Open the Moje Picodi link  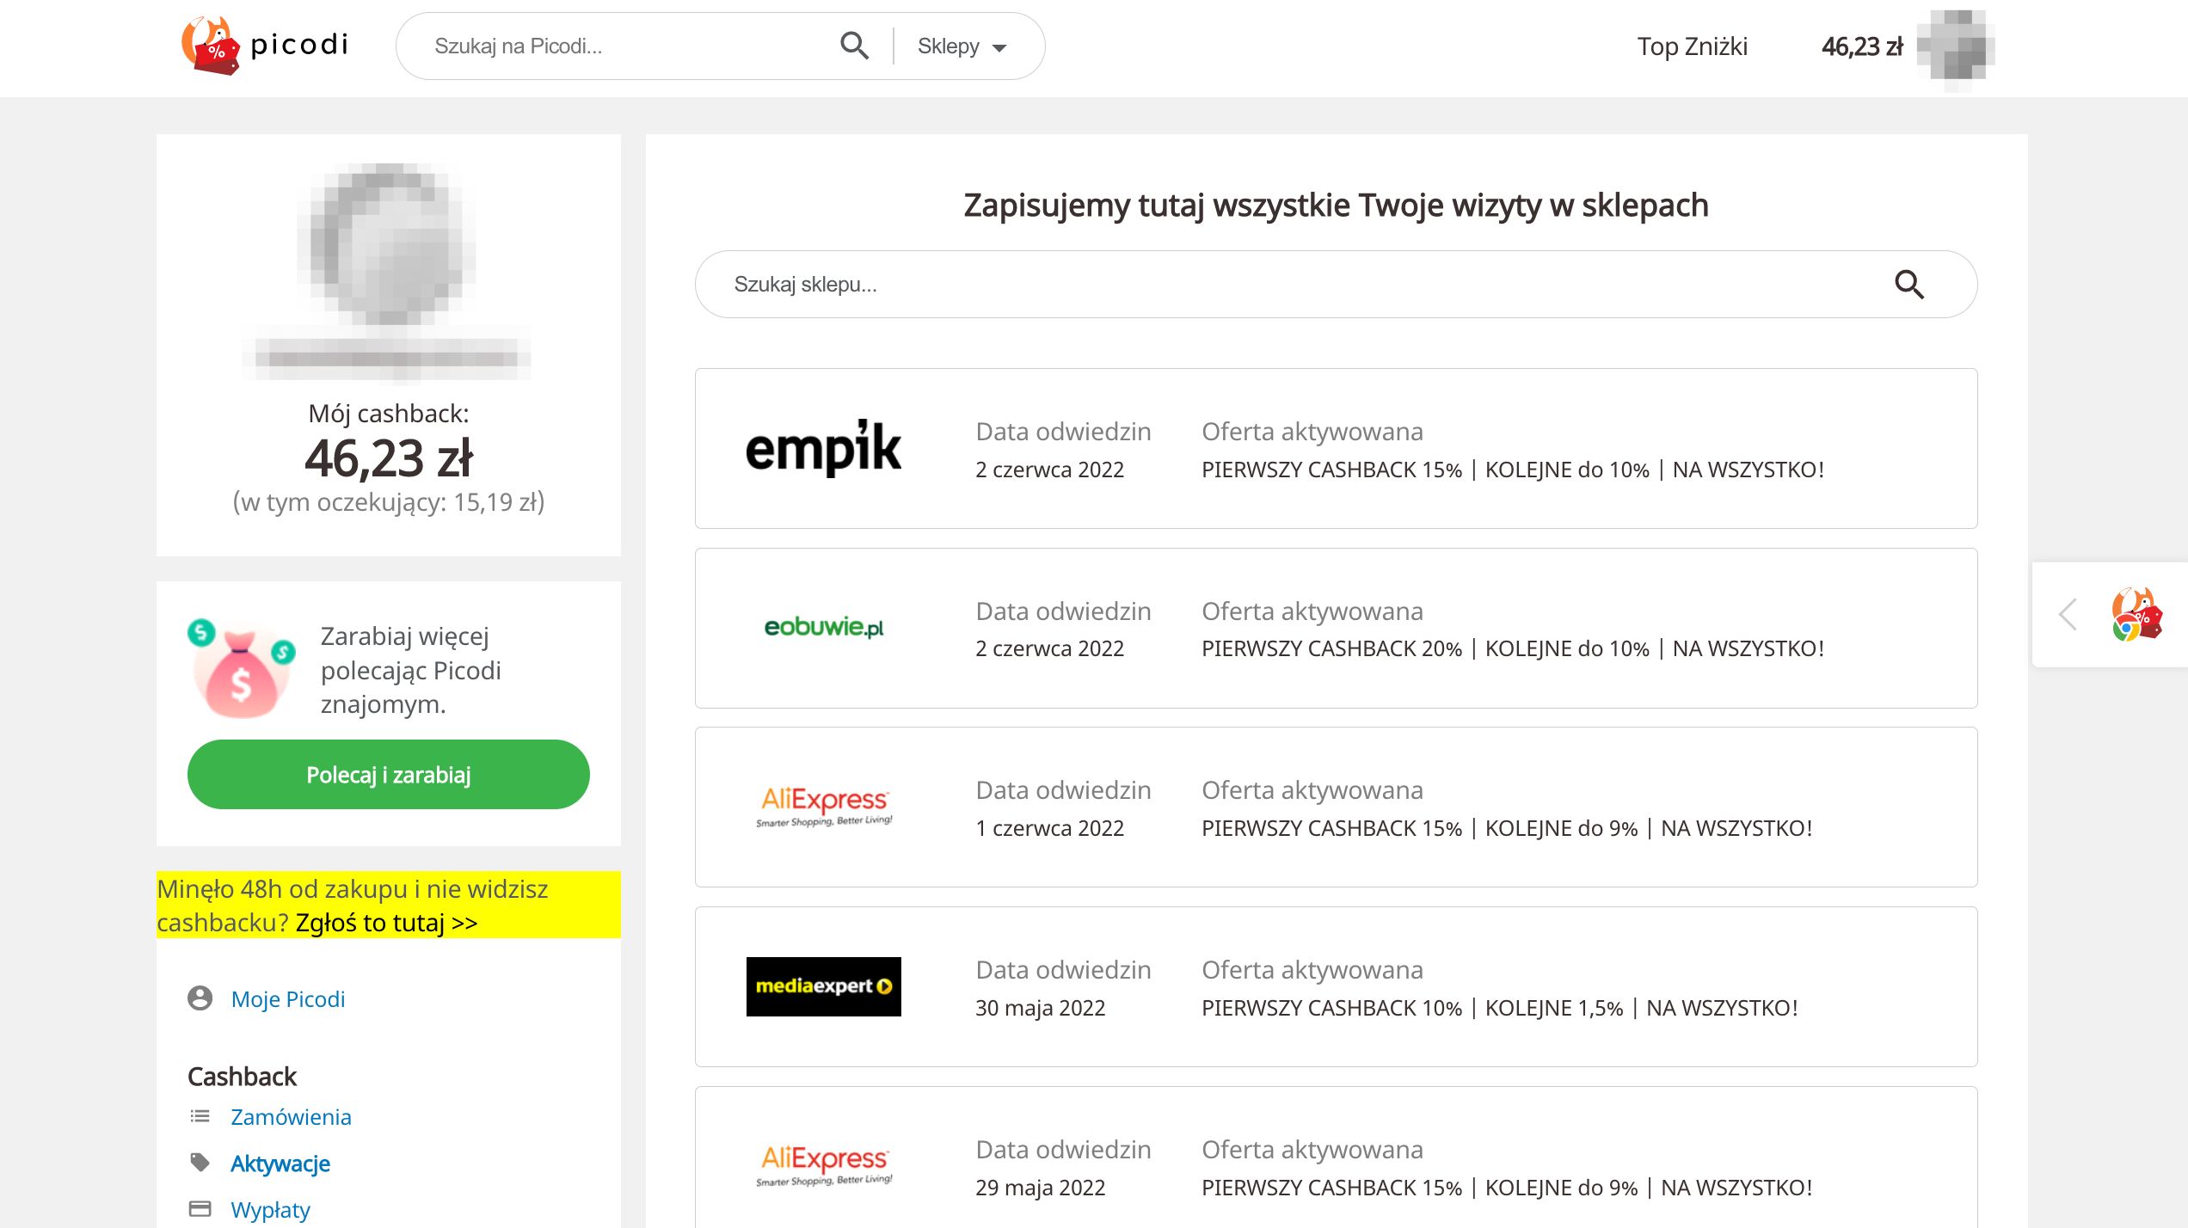click(x=288, y=999)
